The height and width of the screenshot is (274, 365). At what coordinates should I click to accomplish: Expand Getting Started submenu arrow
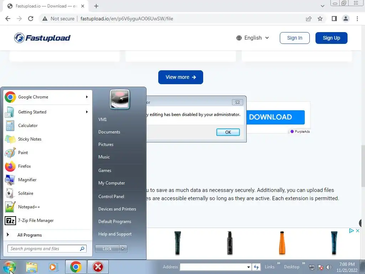tap(87, 112)
